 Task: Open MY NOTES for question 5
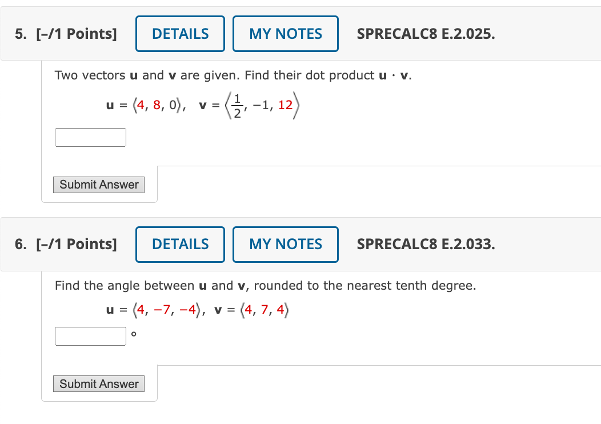coord(285,34)
